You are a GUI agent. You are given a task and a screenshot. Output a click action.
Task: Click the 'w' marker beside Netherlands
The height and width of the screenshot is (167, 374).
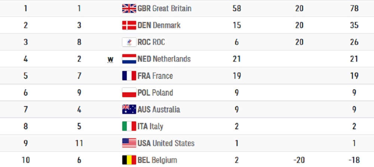pos(110,59)
